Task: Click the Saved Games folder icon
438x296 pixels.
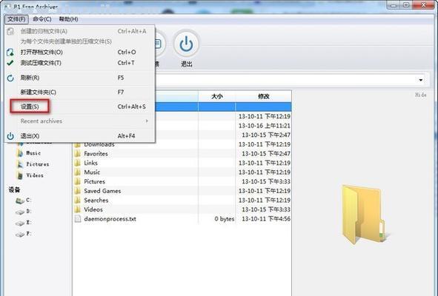Action: click(78, 191)
